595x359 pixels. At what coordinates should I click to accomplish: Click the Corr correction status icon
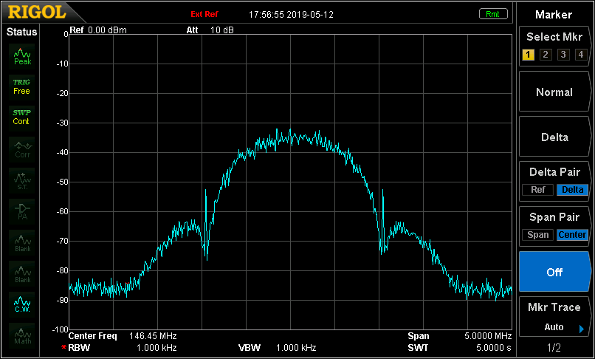coord(22,149)
